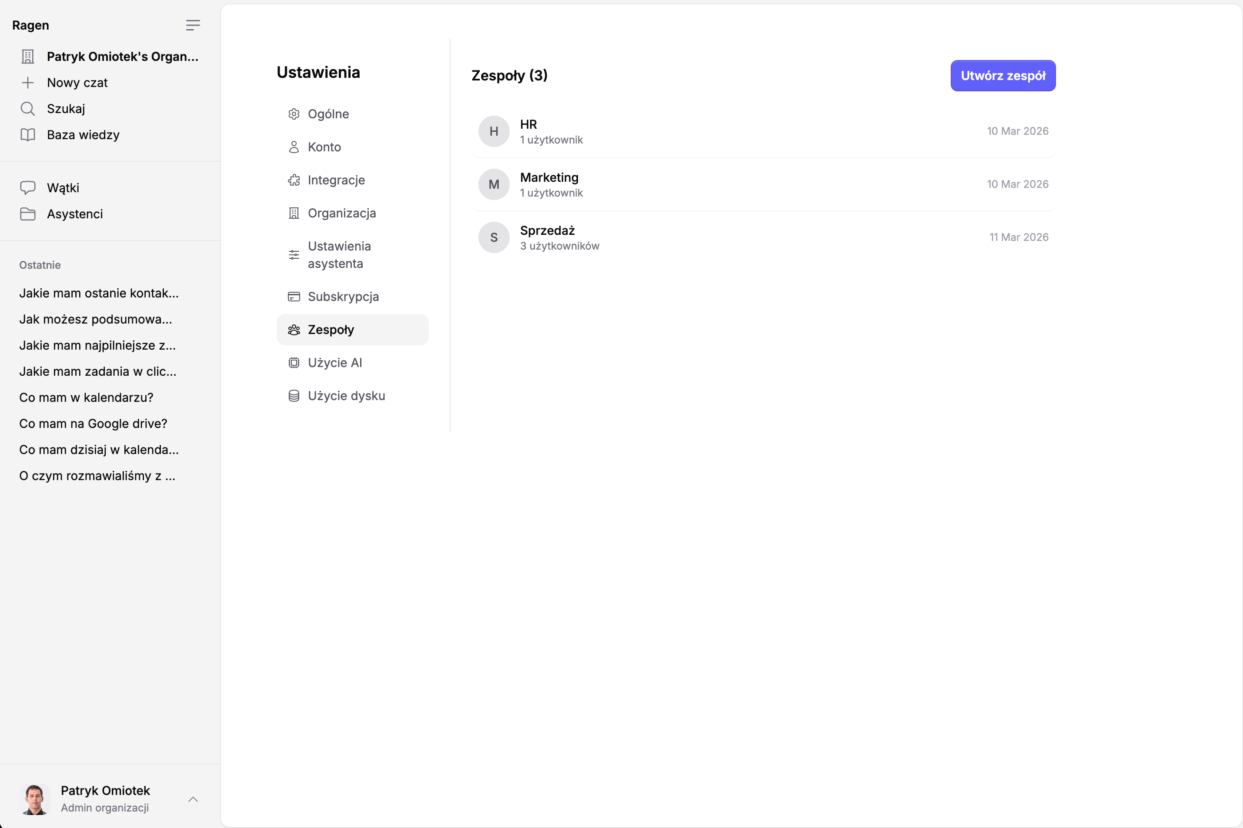Click the HR team avatar circle
This screenshot has width=1243, height=828.
coord(493,131)
